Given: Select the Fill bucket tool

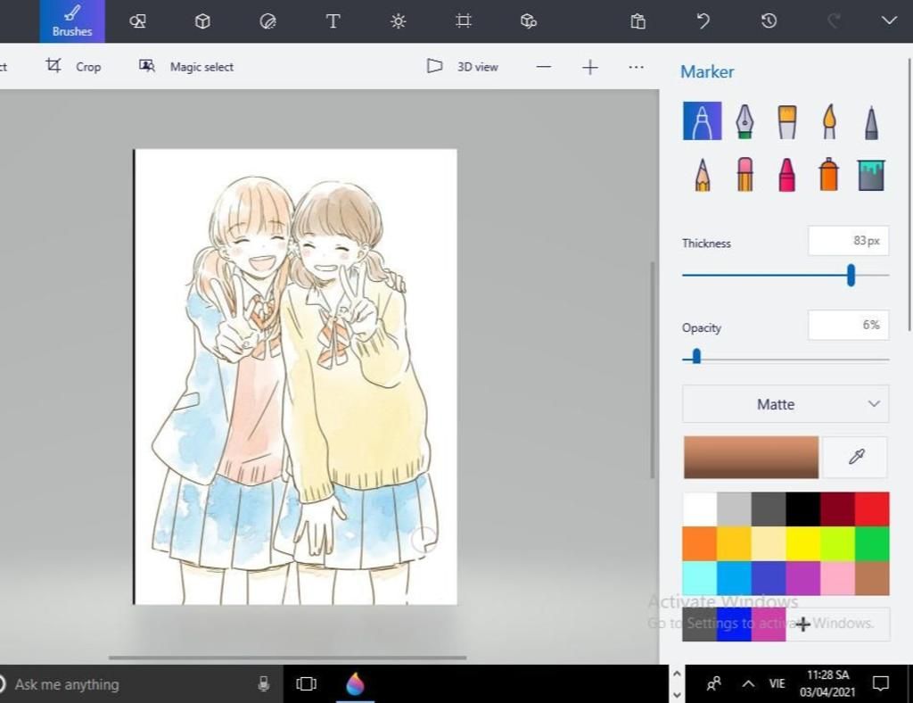Looking at the screenshot, I should pyautogui.click(x=872, y=176).
